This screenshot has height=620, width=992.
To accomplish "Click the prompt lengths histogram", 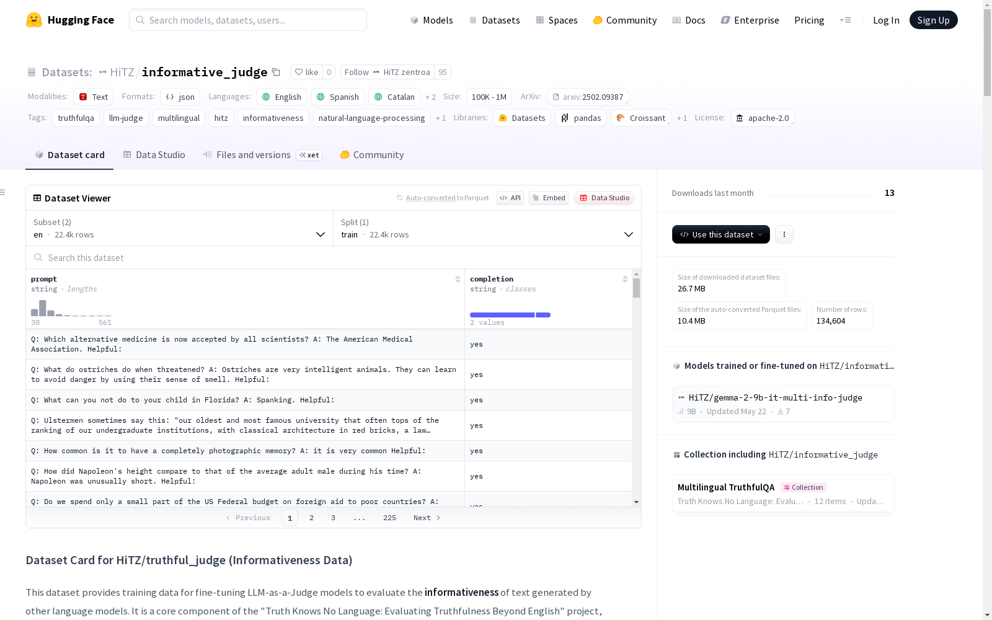I will click(x=71, y=308).
